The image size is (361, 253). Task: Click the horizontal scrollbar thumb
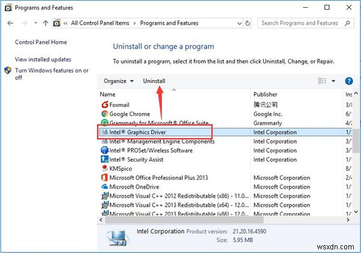point(184,220)
